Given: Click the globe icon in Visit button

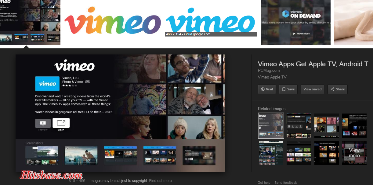Looking at the screenshot, I should (x=263, y=89).
